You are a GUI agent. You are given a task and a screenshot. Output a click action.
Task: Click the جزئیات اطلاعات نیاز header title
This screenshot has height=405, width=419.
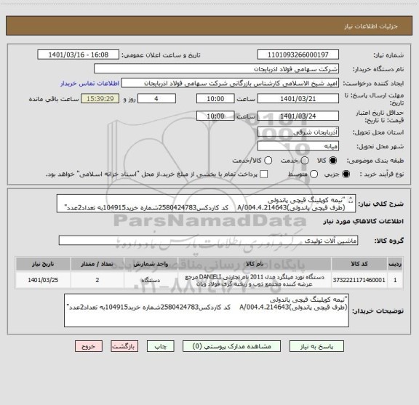pyautogui.click(x=371, y=26)
